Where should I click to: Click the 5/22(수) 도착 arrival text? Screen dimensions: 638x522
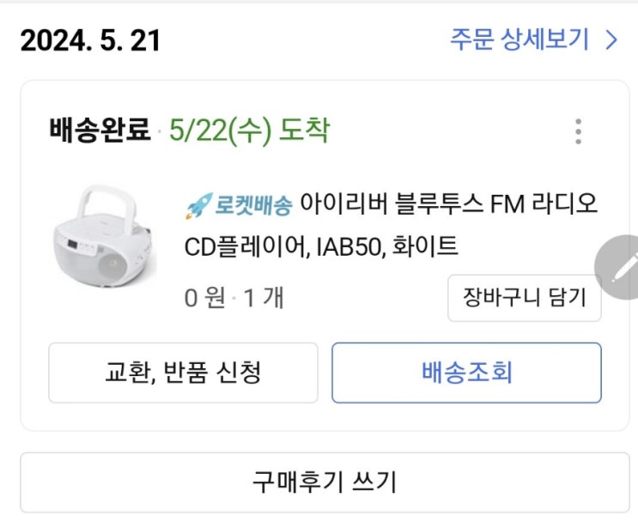point(249,131)
